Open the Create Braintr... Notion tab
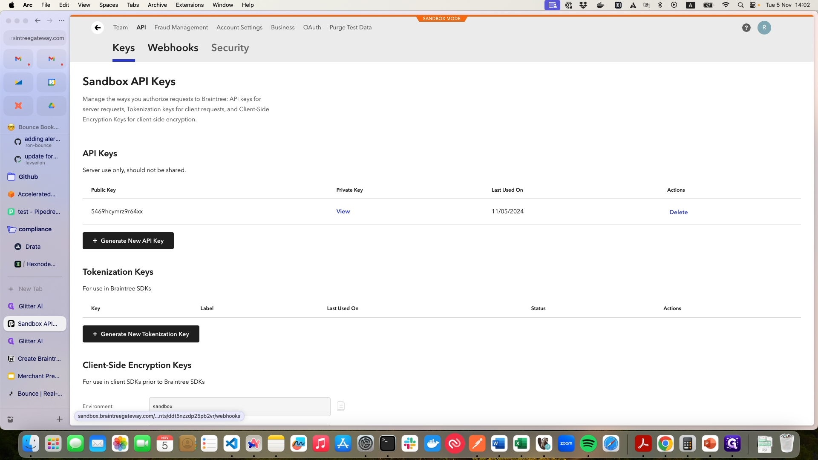This screenshot has width=818, height=460. tap(35, 359)
